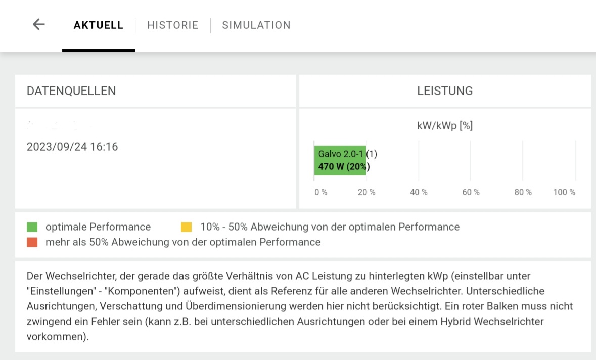This screenshot has height=360, width=596.
Task: Click the mehr als 50% Abweichung legend text
Action: coord(183,242)
